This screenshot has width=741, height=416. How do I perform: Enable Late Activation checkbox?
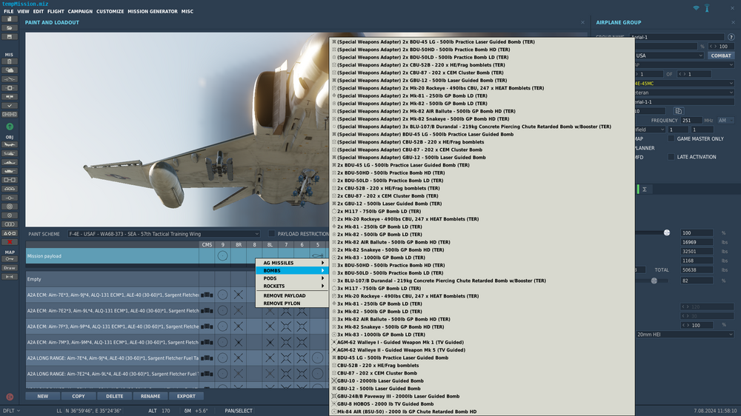point(671,157)
